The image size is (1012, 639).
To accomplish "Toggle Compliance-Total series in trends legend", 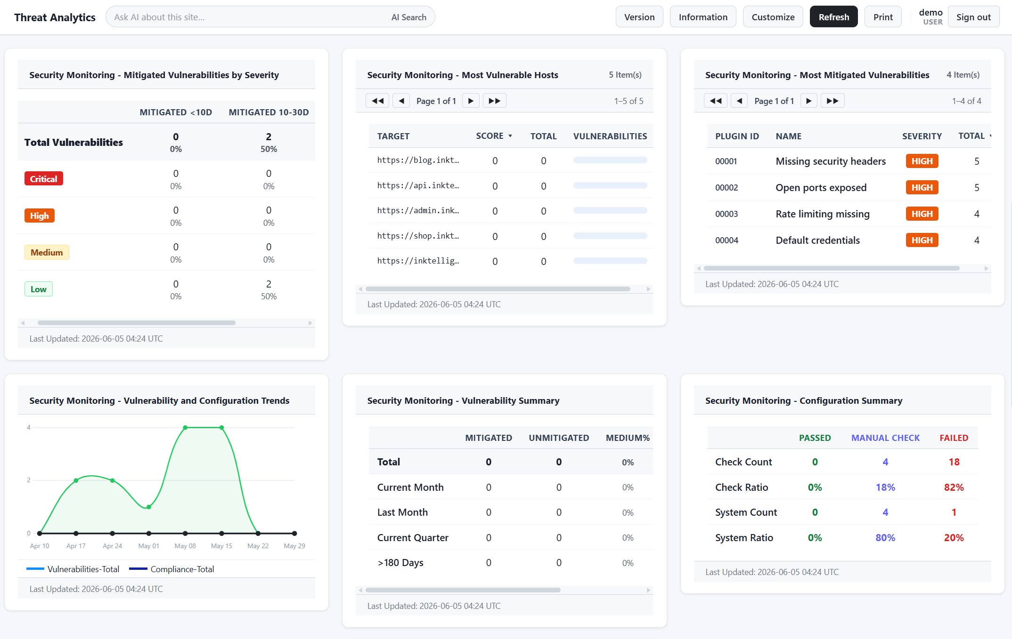I will click(171, 569).
